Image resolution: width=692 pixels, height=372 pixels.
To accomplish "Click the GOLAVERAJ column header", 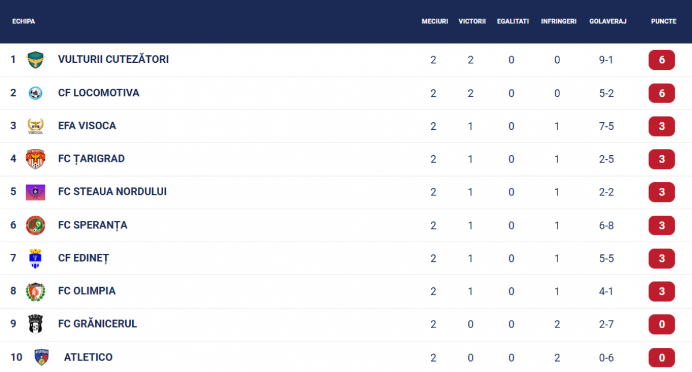I will [x=608, y=21].
